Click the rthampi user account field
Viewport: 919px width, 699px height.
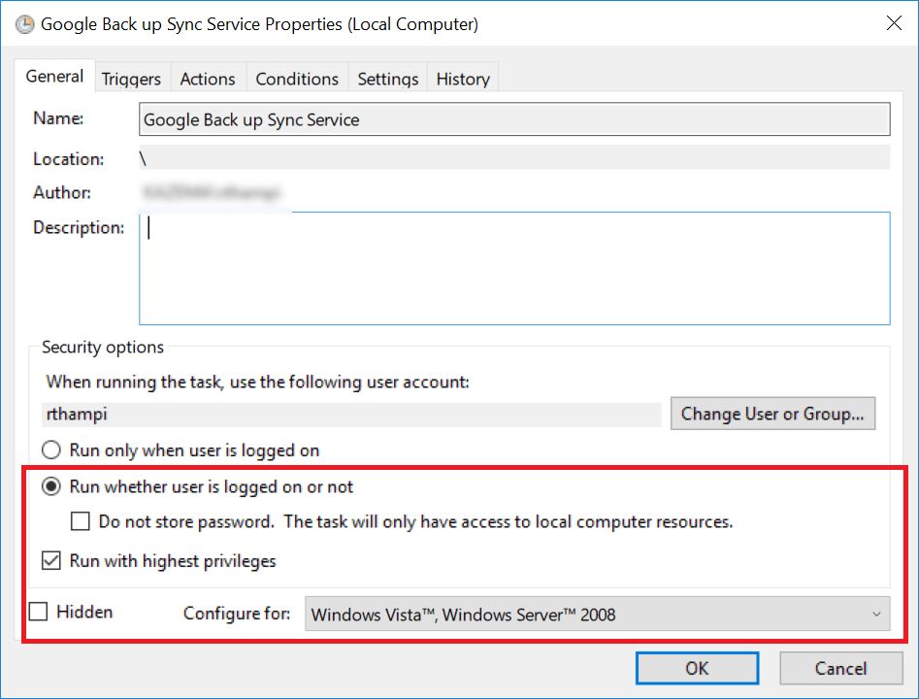point(351,414)
